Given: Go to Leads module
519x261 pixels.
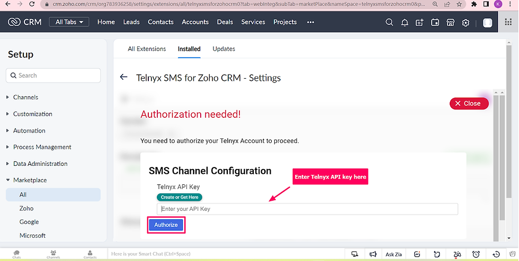Looking at the screenshot, I should tap(131, 22).
